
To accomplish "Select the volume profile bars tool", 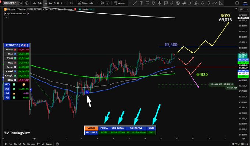I will tap(184, 3).
